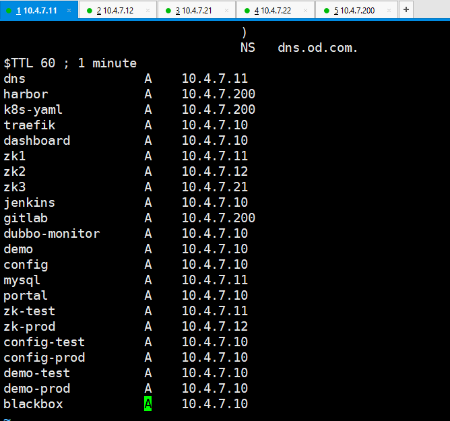This screenshot has height=421, width=450.
Task: Select the 10.4.7.200 session tab
Action: (x=357, y=10)
